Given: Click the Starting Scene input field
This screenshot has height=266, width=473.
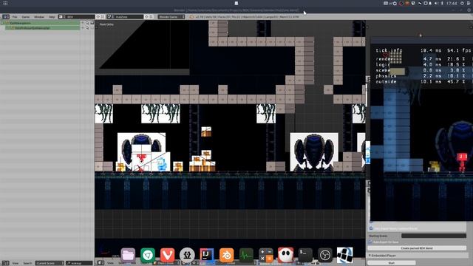Looking at the screenshot, I should [434, 236].
